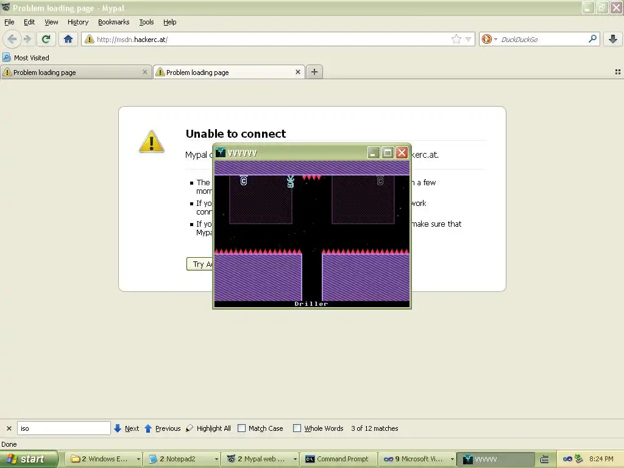Click the 8:24 PM clock
The height and width of the screenshot is (468, 624).
click(601, 459)
